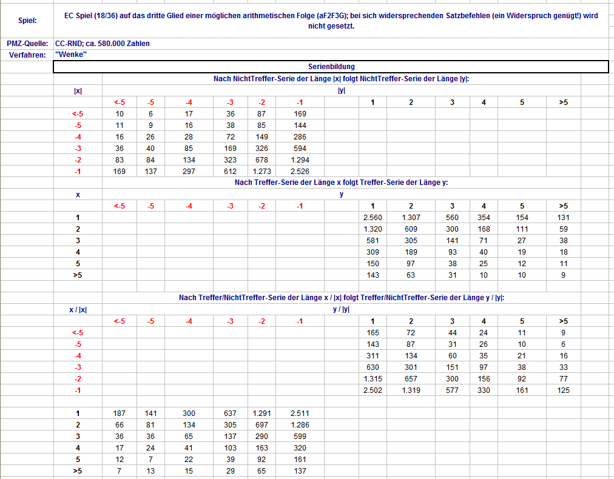
Task: Click the cell with value 103
Action: pos(231,448)
